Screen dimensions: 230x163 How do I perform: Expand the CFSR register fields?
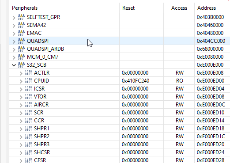click(x=21, y=161)
